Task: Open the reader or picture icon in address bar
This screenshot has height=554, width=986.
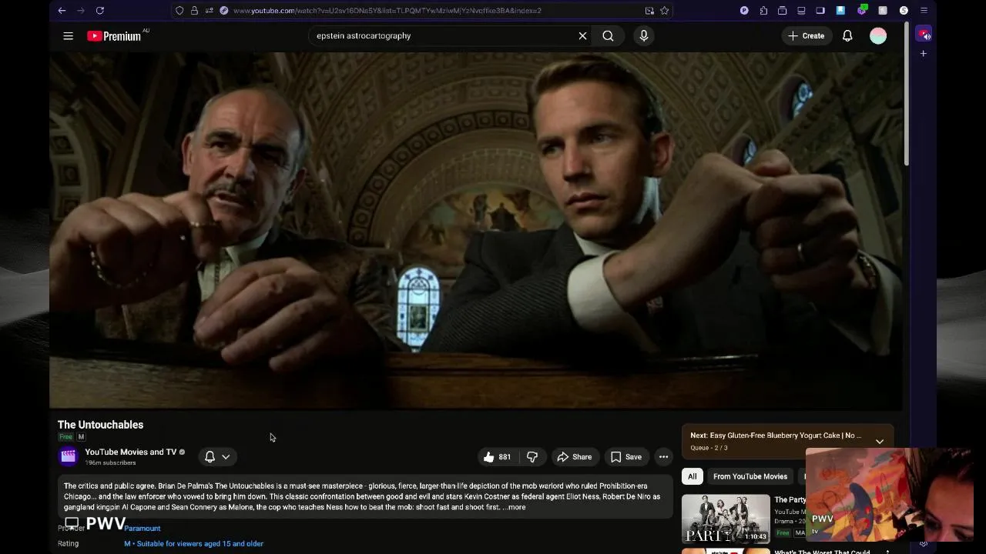Action: click(x=649, y=10)
